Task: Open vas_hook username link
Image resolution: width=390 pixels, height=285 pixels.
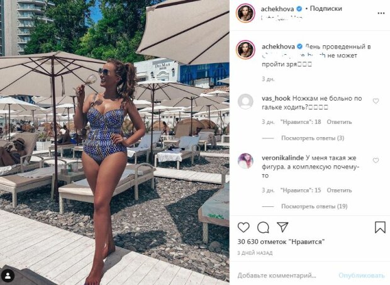Action: point(276,98)
